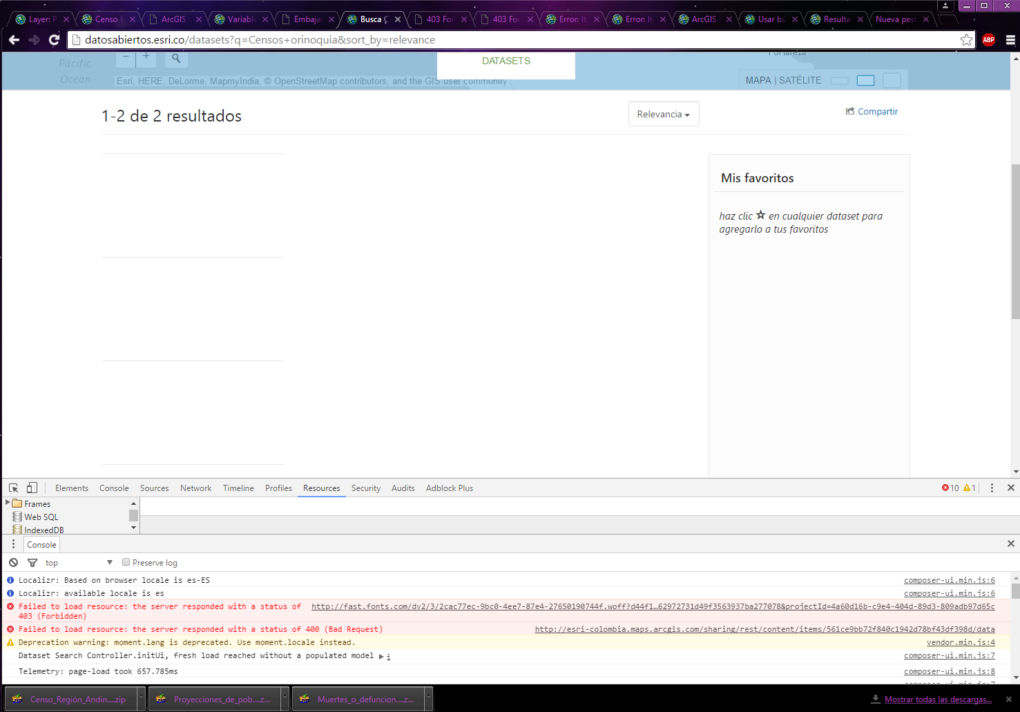Image resolution: width=1020 pixels, height=712 pixels.
Task: Switch to the Network panel
Action: 196,488
